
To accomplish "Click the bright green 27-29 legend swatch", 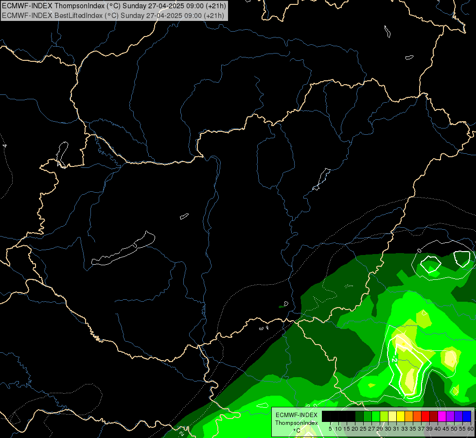I will [x=376, y=416].
